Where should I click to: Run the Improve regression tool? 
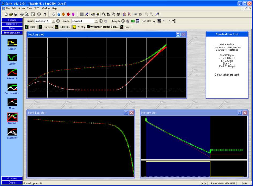coord(12,117)
